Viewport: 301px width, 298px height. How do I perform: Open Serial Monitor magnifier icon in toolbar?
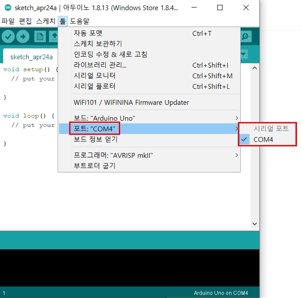tap(246, 36)
